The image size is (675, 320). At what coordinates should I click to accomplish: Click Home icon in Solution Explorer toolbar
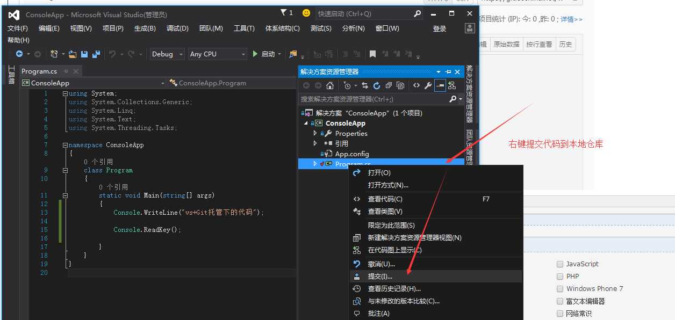(330, 85)
